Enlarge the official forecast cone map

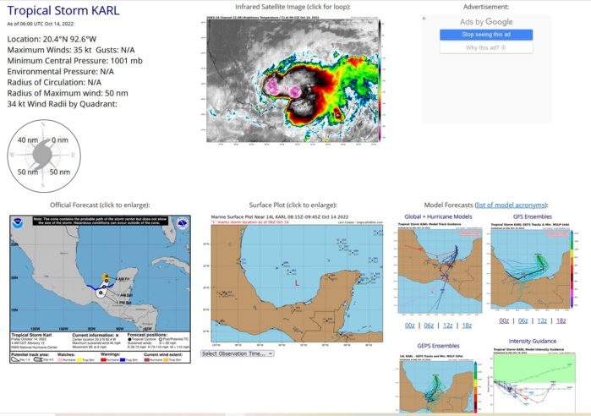tap(99, 277)
